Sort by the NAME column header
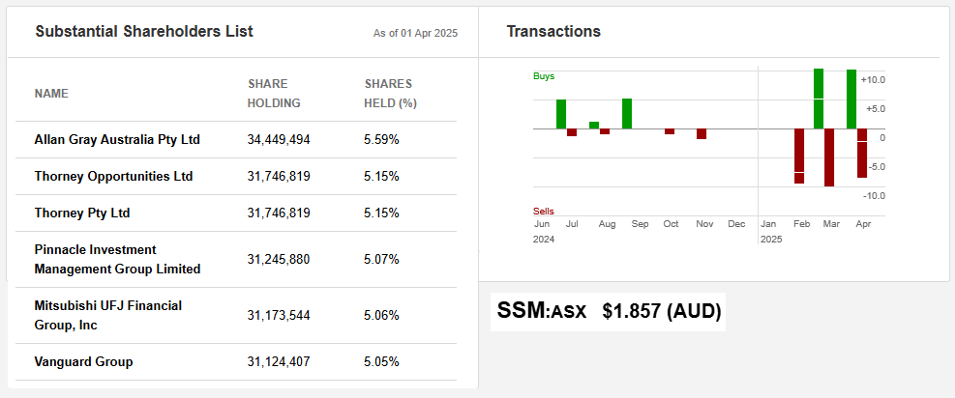Viewport: 955px width, 398px height. [x=51, y=94]
